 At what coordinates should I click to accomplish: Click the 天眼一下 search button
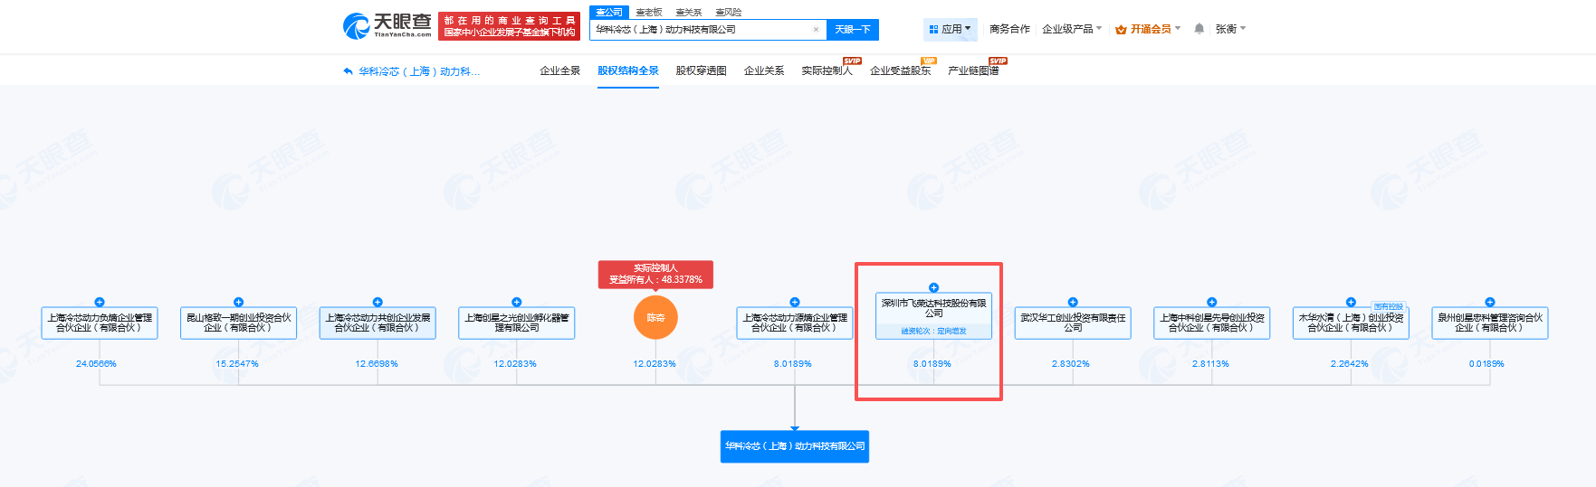click(x=853, y=30)
